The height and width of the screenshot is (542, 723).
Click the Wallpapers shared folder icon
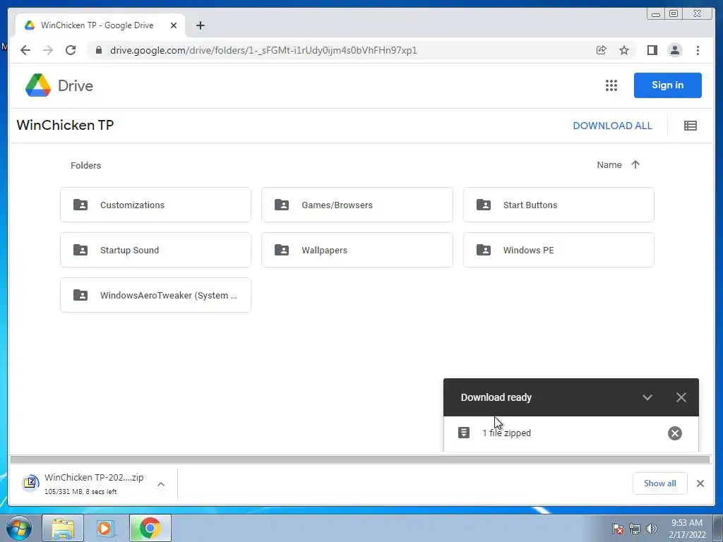click(282, 250)
